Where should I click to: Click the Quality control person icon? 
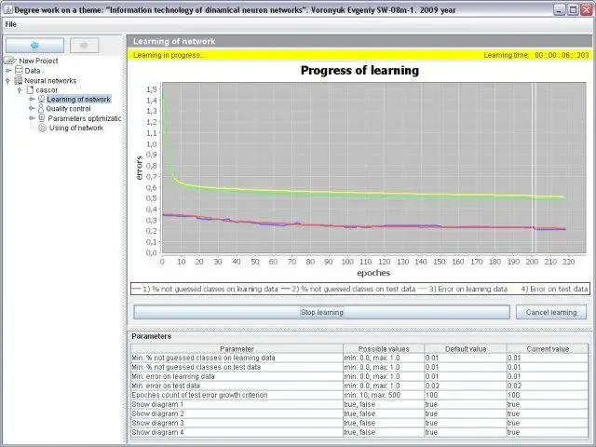point(41,109)
